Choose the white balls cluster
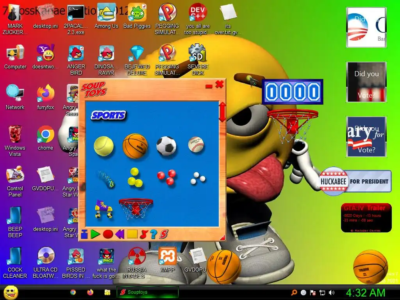This screenshot has width=400, height=300. pyautogui.click(x=198, y=178)
